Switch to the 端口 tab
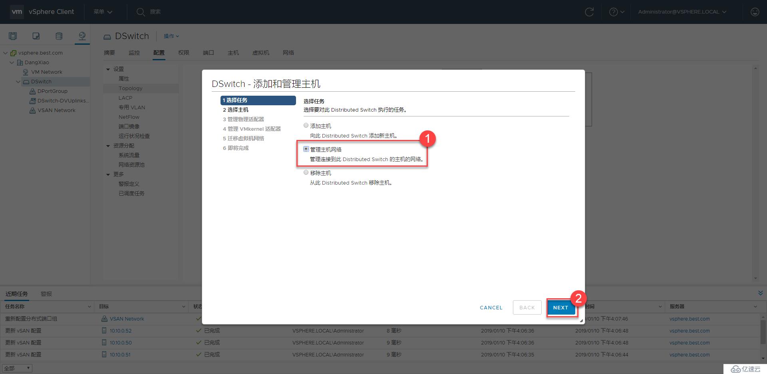This screenshot has height=374, width=767. pyautogui.click(x=209, y=53)
